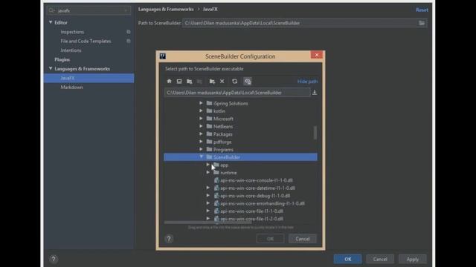Image resolution: width=476 pixels, height=267 pixels.
Task: Open help in the Settings window
Action: [54, 259]
